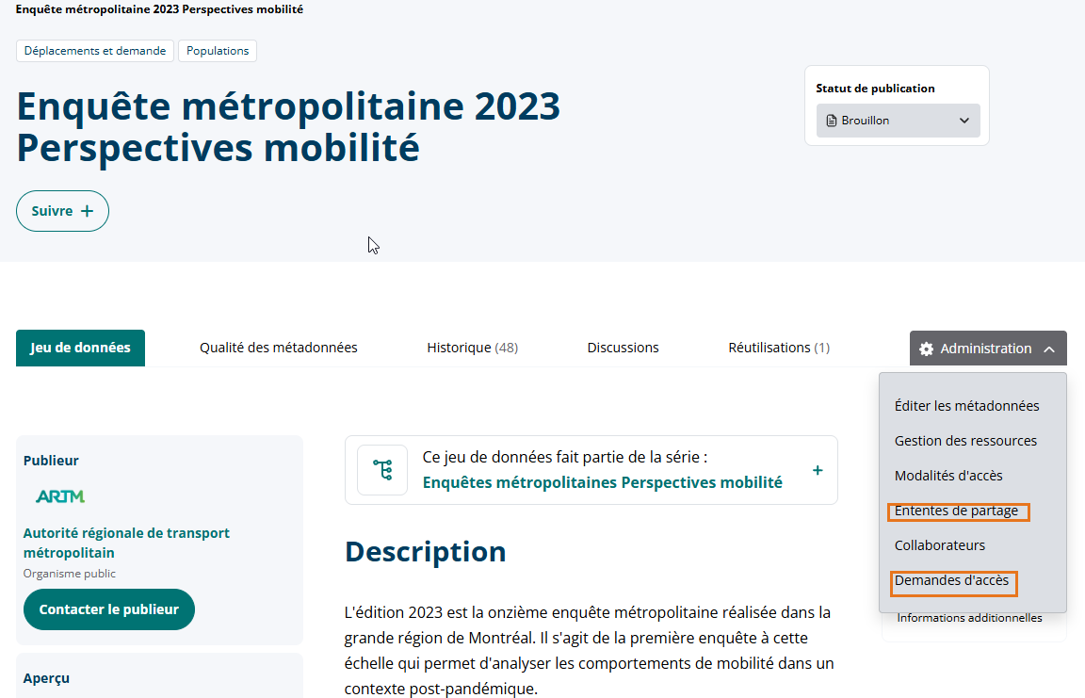Select Gestion des ressources menu item
The image size is (1085, 698).
click(x=965, y=441)
